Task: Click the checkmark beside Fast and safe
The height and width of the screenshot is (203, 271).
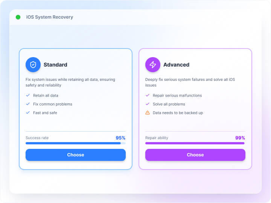Action: point(28,112)
